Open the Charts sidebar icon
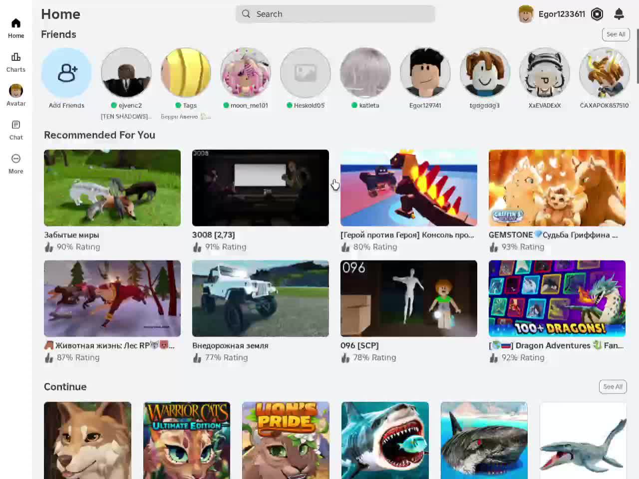This screenshot has height=479, width=639. 16,57
